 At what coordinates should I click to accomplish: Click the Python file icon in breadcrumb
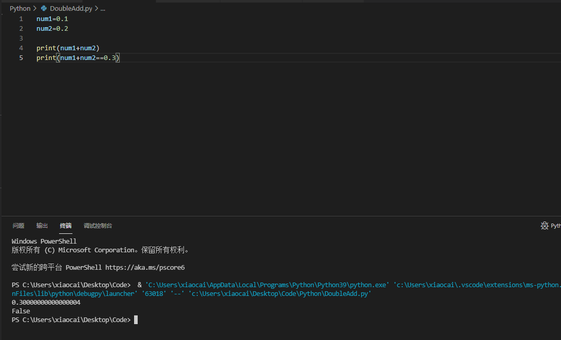[44, 9]
